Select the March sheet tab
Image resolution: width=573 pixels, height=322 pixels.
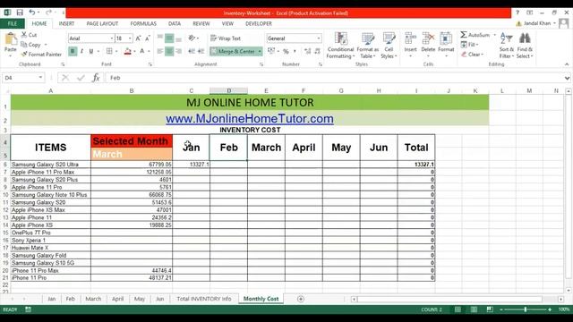pos(93,299)
